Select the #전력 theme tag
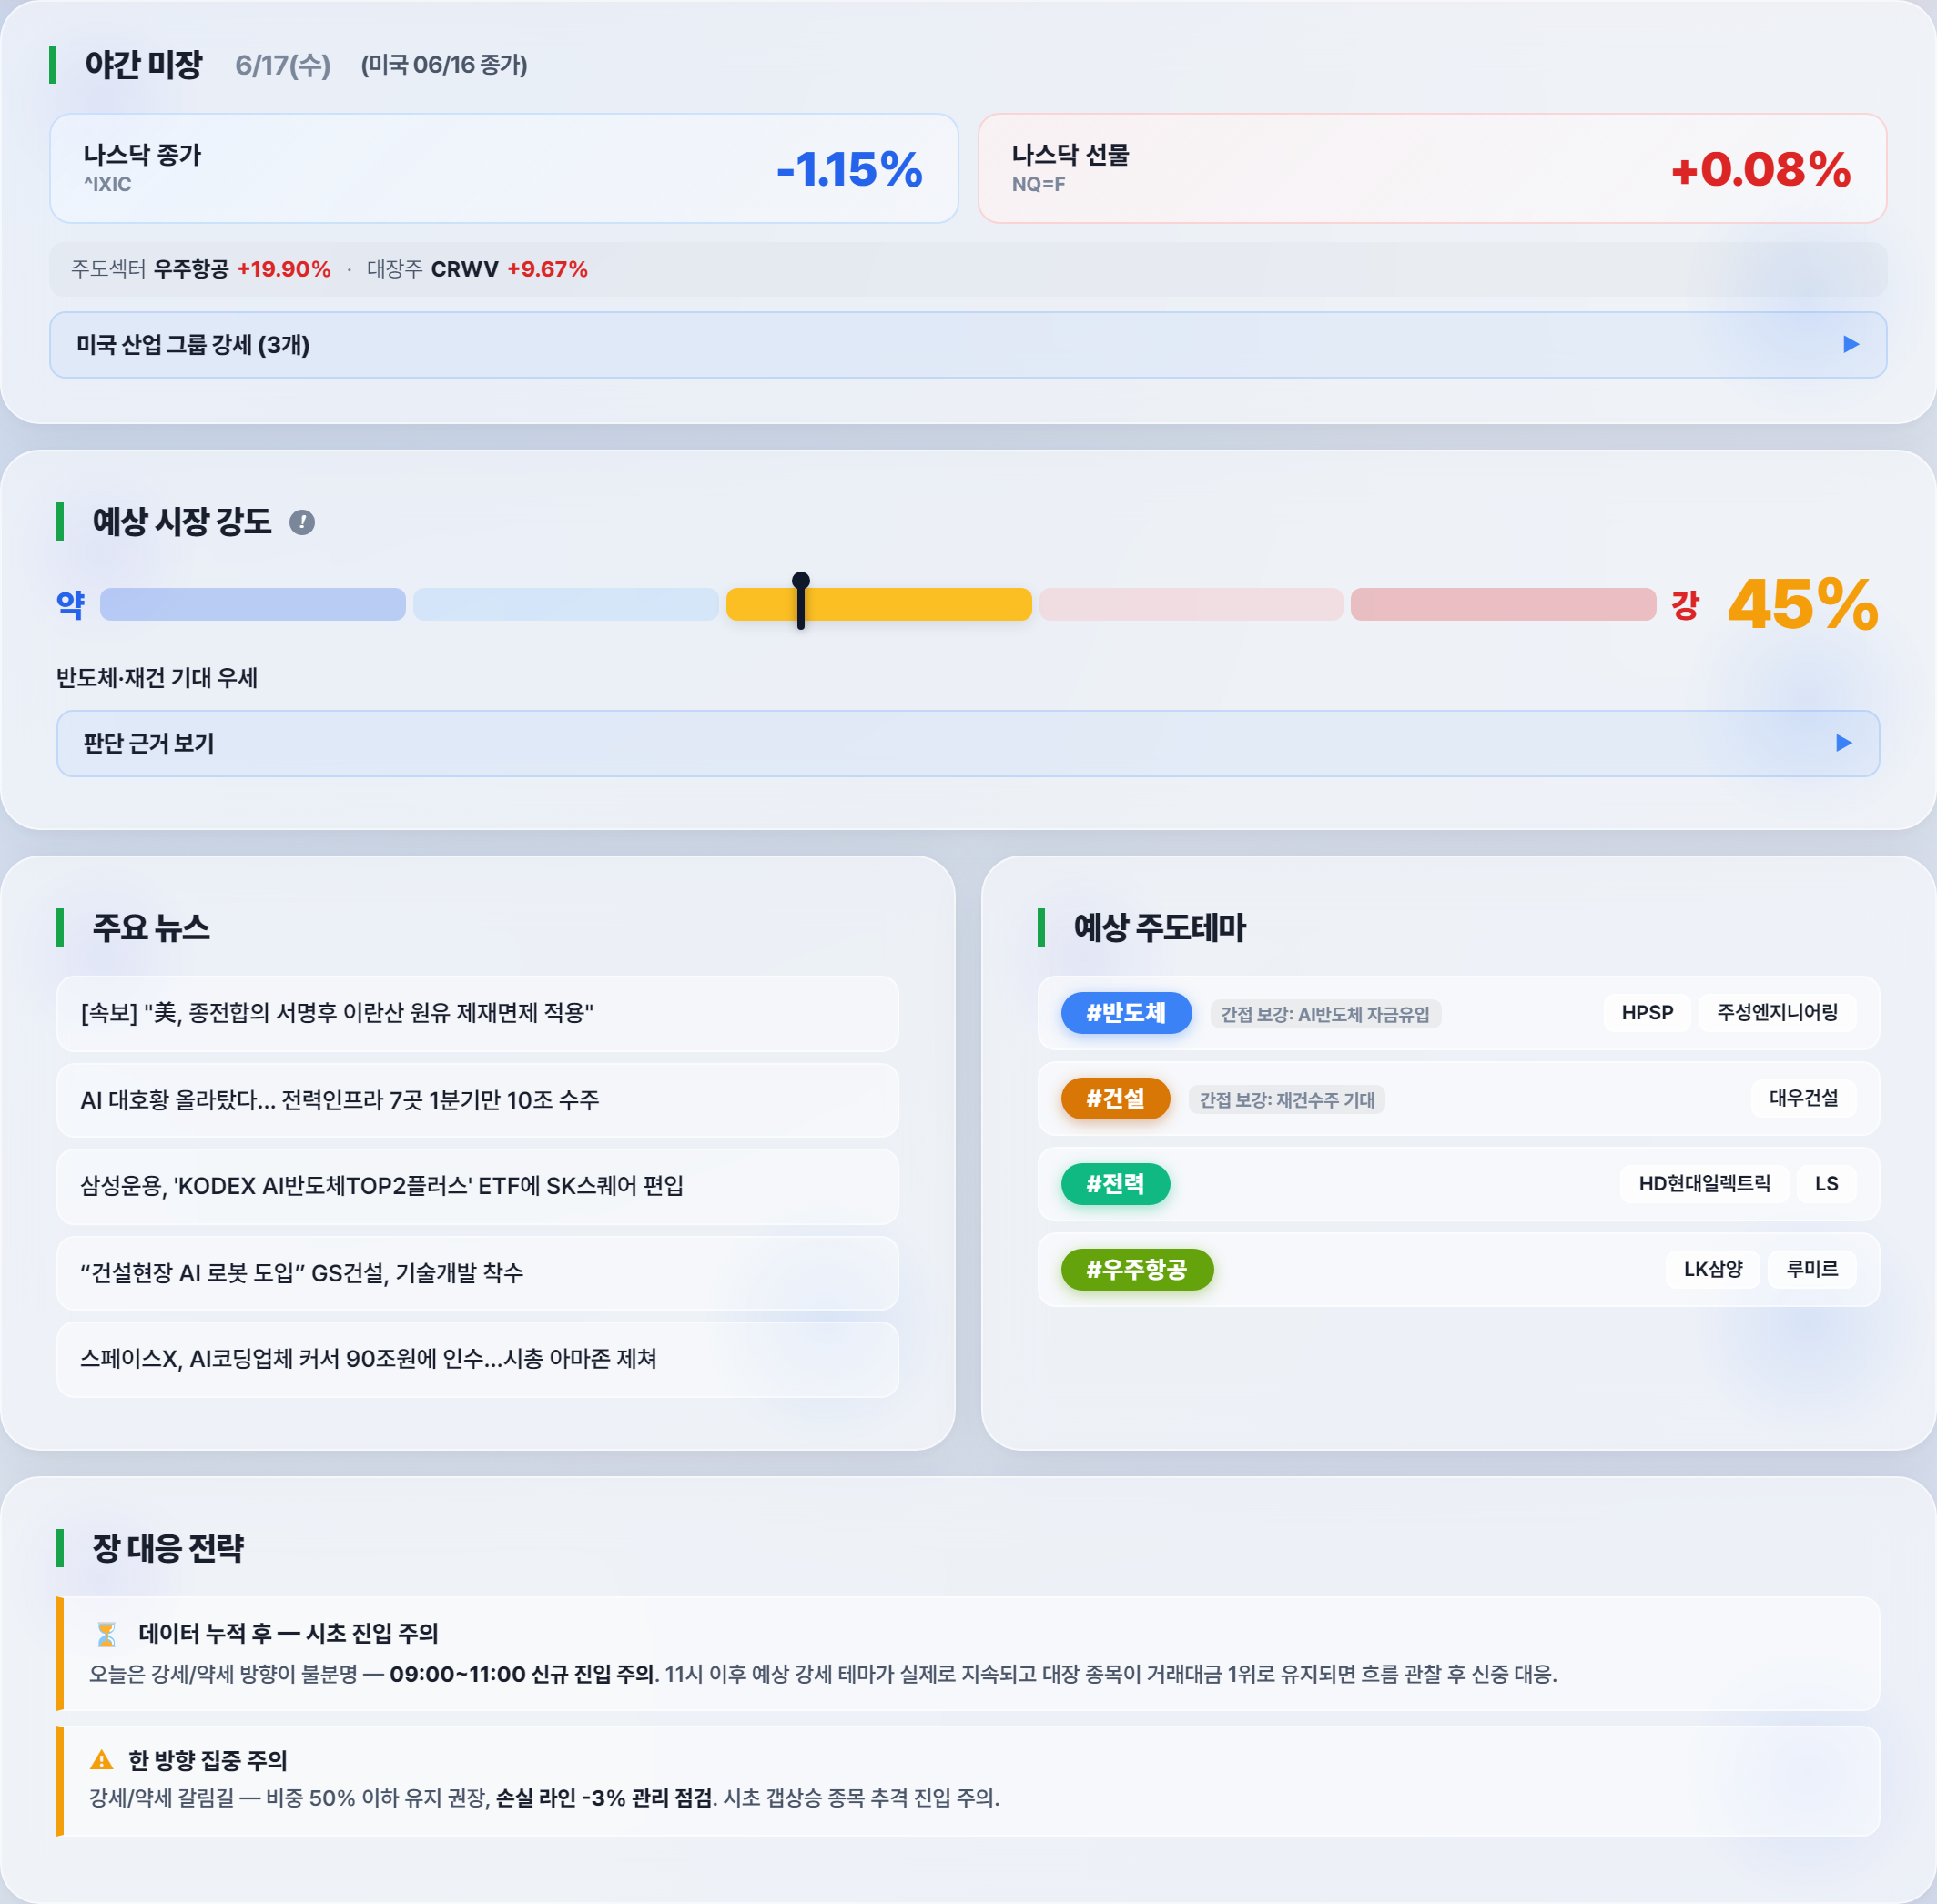Viewport: 1937px width, 1904px height. point(1115,1184)
